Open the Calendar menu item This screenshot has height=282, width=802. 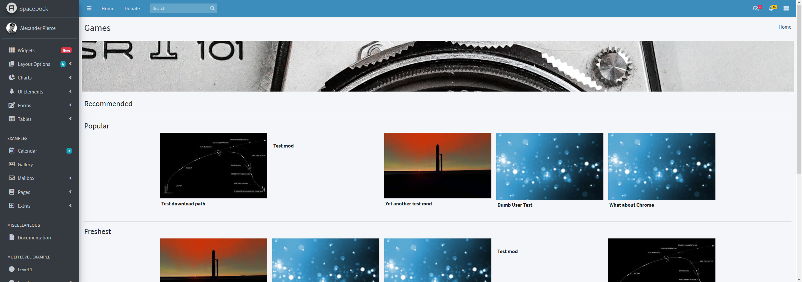(39, 151)
